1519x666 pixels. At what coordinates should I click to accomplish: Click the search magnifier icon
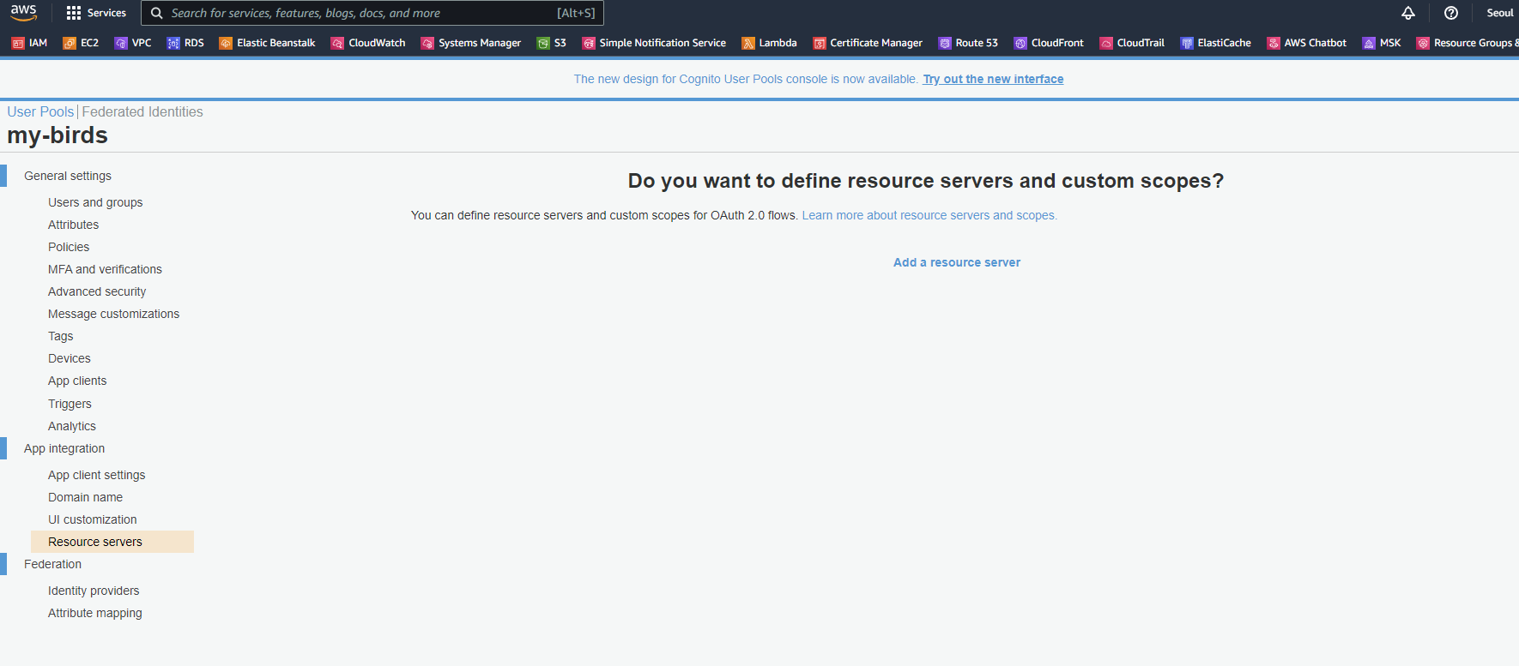pos(156,13)
